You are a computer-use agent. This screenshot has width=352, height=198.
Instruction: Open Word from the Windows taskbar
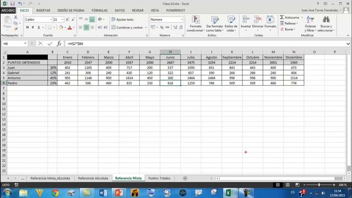click(x=103, y=193)
